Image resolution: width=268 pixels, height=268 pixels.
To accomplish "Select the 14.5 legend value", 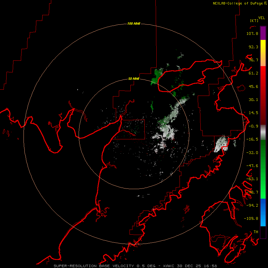I will pos(253,113).
